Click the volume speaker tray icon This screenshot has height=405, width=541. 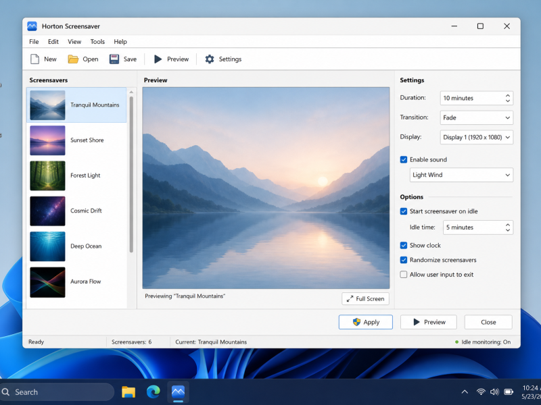pos(494,392)
